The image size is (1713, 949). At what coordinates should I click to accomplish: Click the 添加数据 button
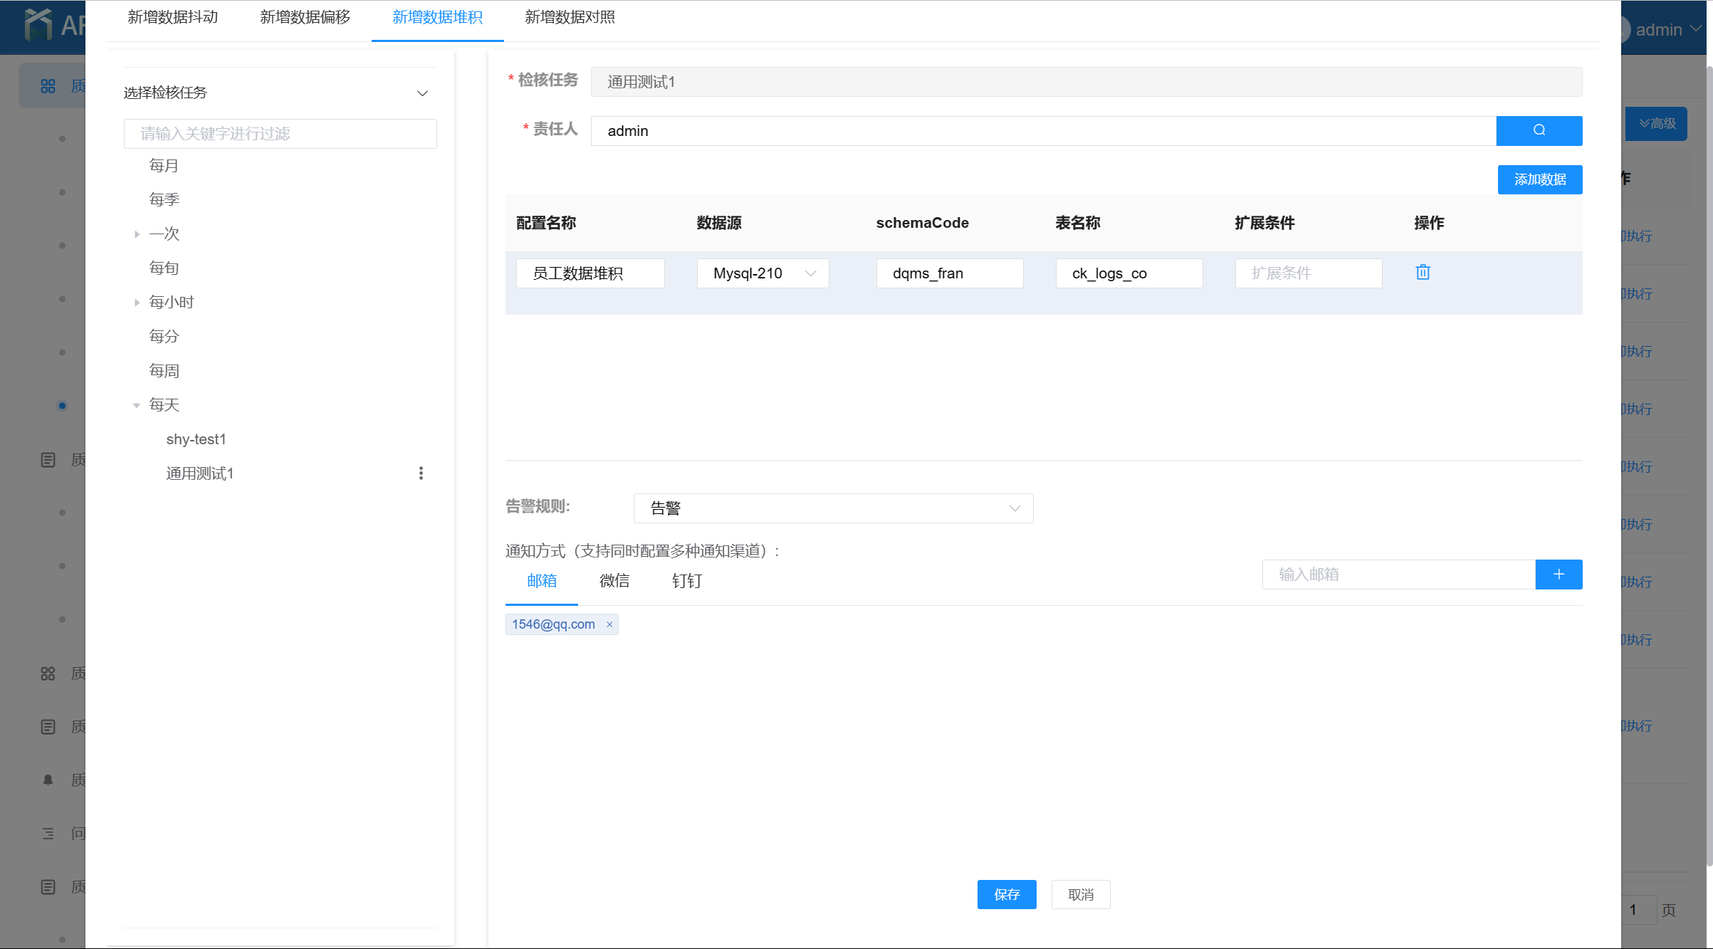click(x=1539, y=179)
